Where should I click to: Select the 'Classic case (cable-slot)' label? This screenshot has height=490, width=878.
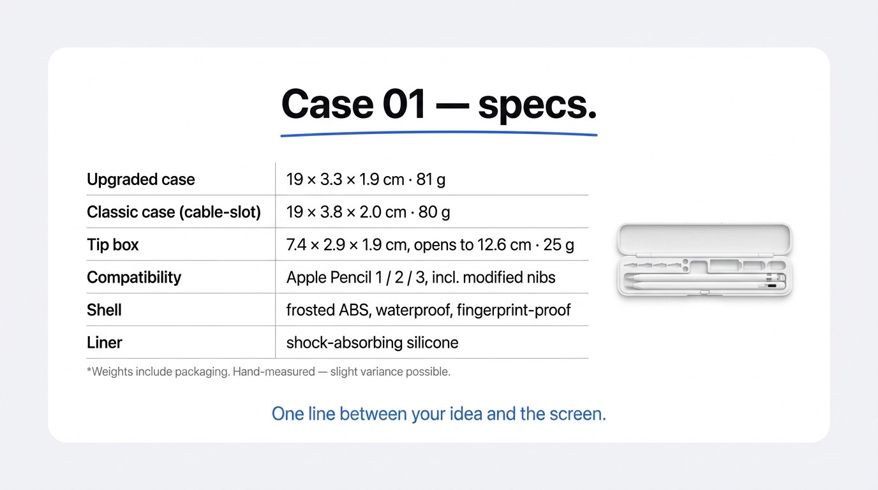coord(174,212)
